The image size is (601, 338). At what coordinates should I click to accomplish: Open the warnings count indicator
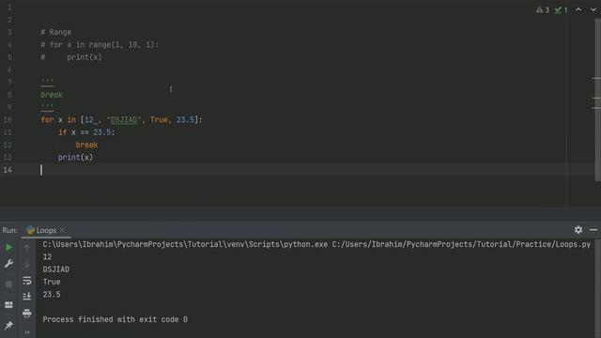point(543,10)
